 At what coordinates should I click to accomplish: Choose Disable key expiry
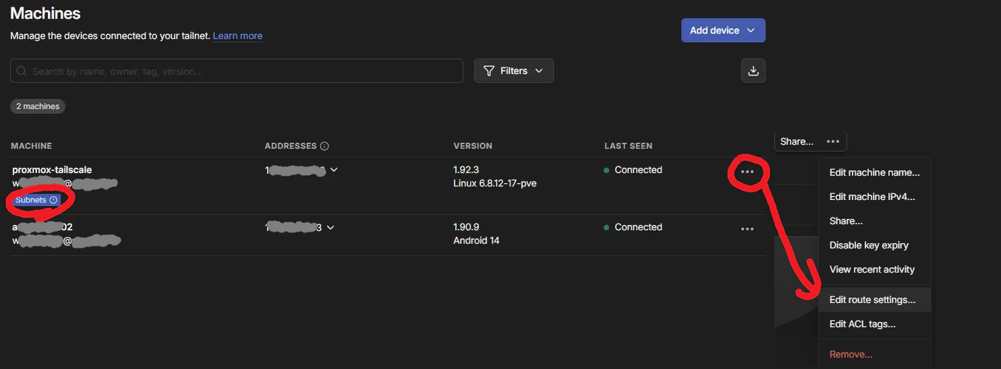pyautogui.click(x=874, y=245)
